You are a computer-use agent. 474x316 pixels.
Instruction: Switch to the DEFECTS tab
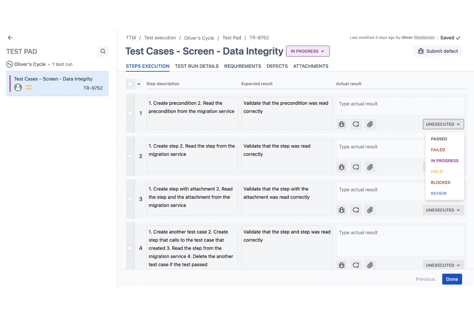point(277,66)
